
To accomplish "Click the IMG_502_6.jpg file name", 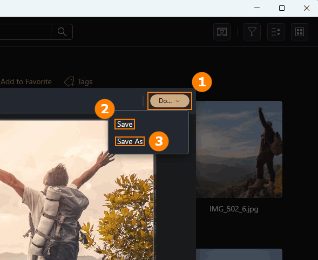I will click(234, 209).
